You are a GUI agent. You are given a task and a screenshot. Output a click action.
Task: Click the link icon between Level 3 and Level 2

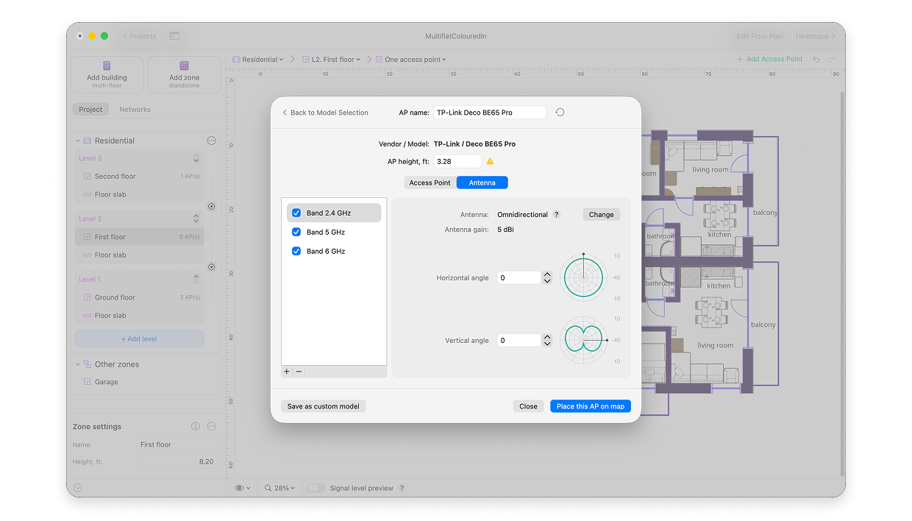[211, 207]
